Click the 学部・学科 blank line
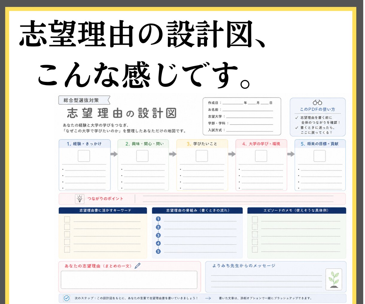 click(251, 123)
